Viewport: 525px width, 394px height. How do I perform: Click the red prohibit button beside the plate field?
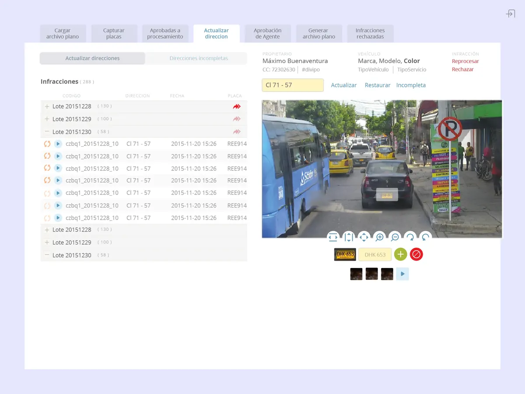(416, 254)
